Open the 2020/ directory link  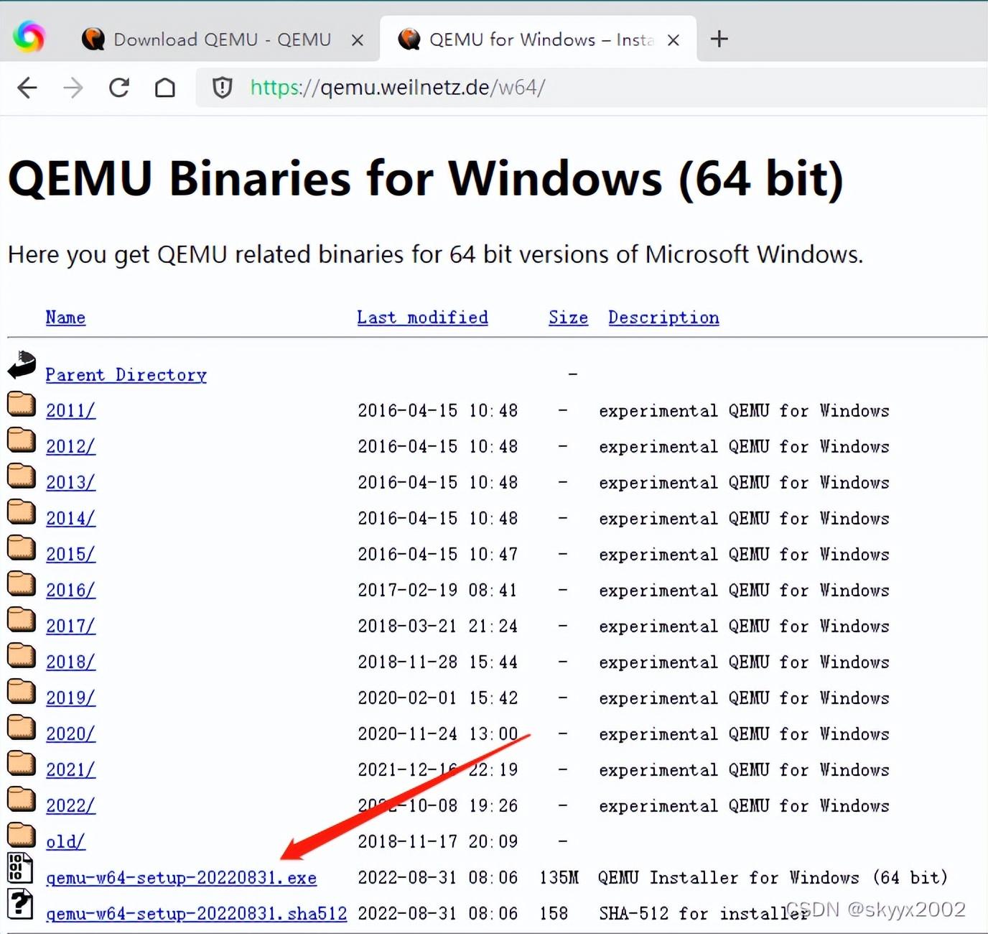point(70,734)
